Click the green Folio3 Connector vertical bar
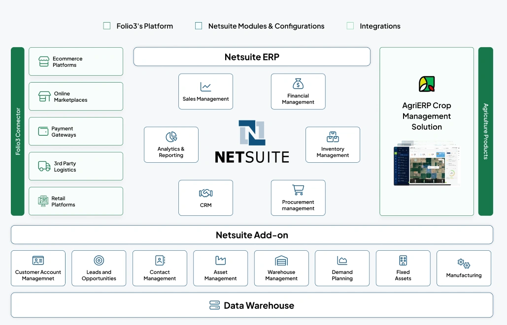This screenshot has width=507, height=325. click(18, 131)
